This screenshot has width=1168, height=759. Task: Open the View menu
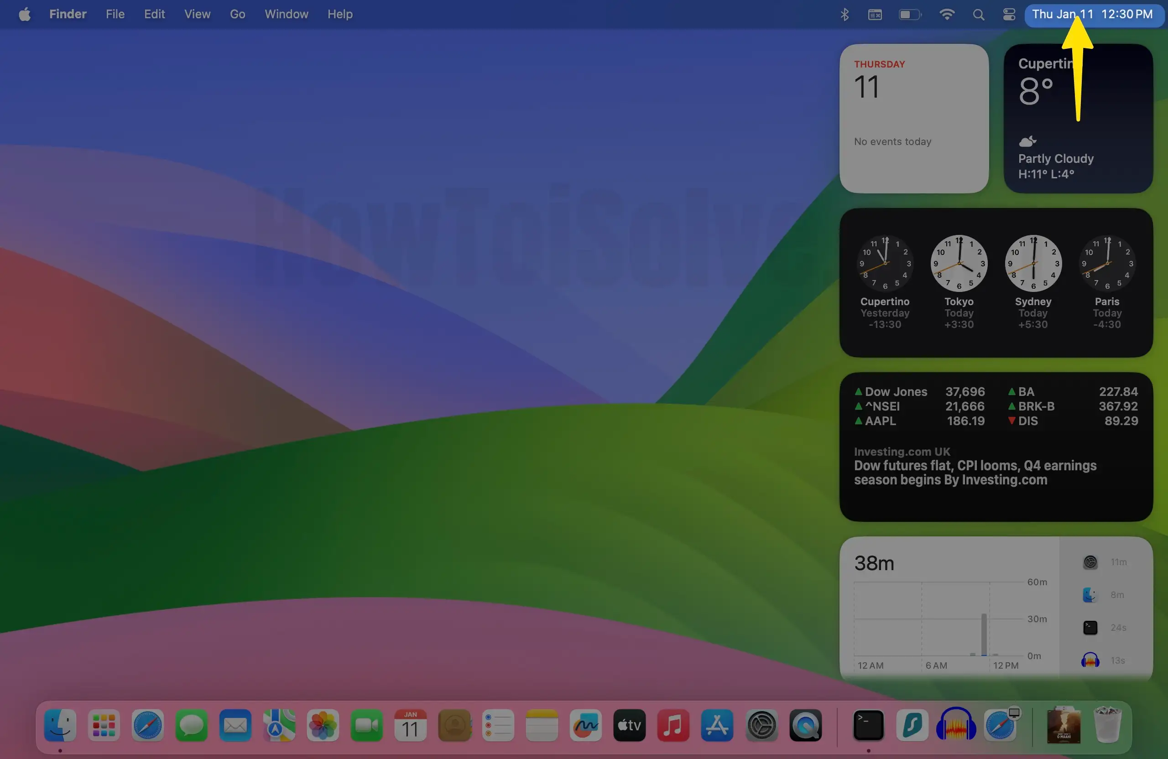coord(197,14)
